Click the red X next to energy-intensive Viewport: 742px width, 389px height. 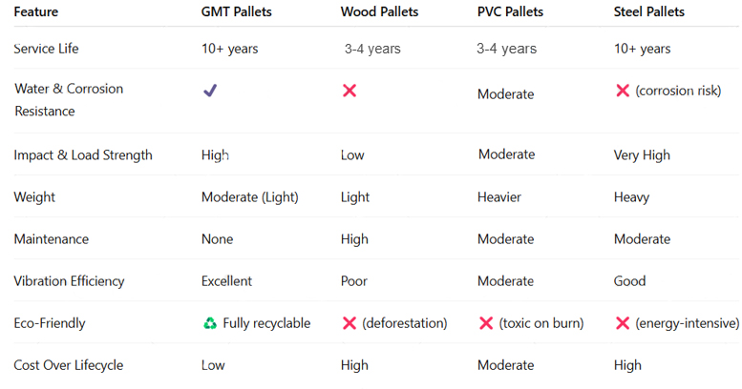pos(623,323)
